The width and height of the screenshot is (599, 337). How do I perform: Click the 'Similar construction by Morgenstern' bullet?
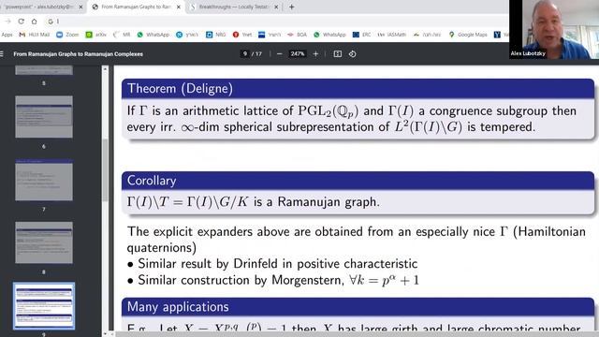pos(273,280)
